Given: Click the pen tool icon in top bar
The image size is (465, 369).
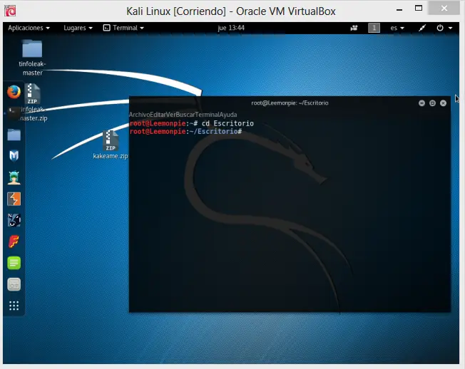Looking at the screenshot, I should 422,28.
